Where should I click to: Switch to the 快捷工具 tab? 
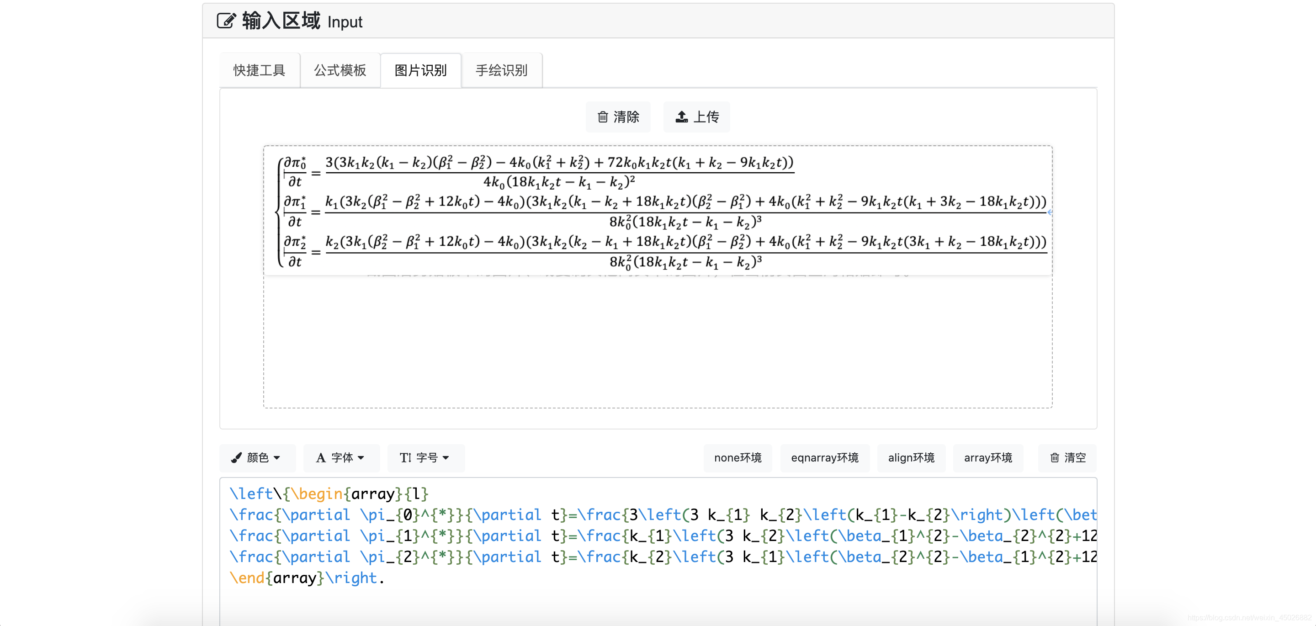coord(259,70)
